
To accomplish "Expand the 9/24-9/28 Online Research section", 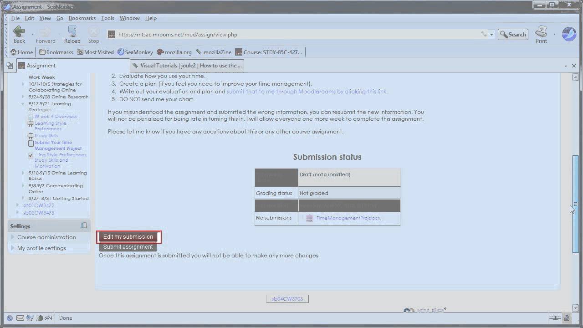I will [x=24, y=97].
